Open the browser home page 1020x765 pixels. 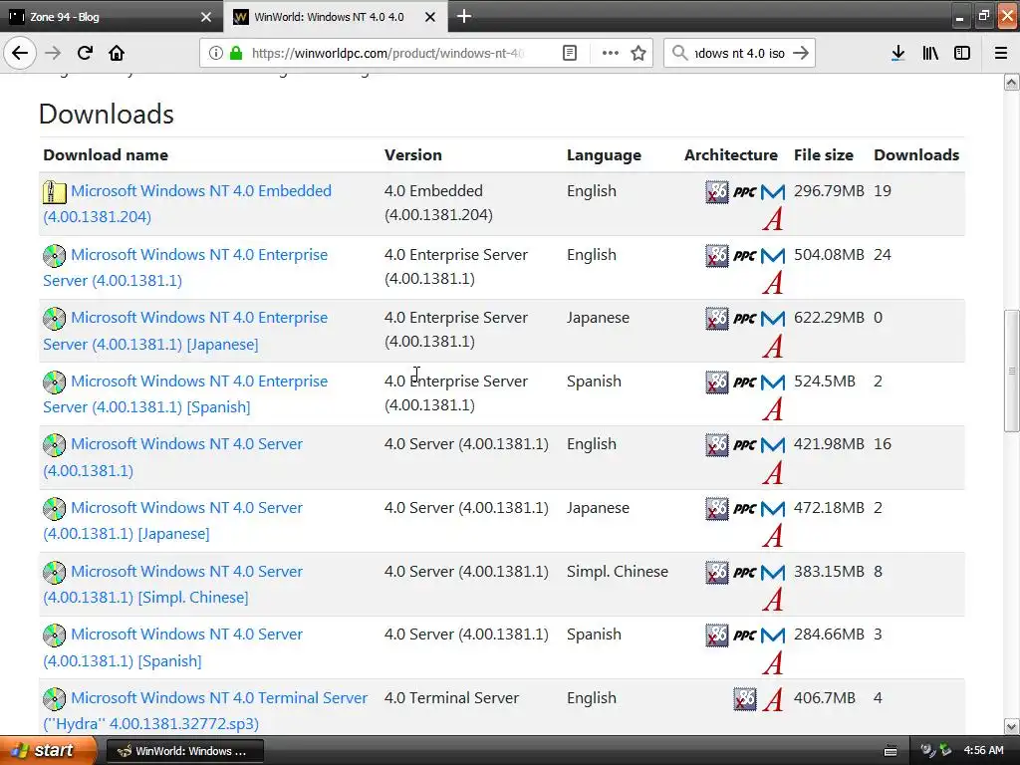[117, 53]
